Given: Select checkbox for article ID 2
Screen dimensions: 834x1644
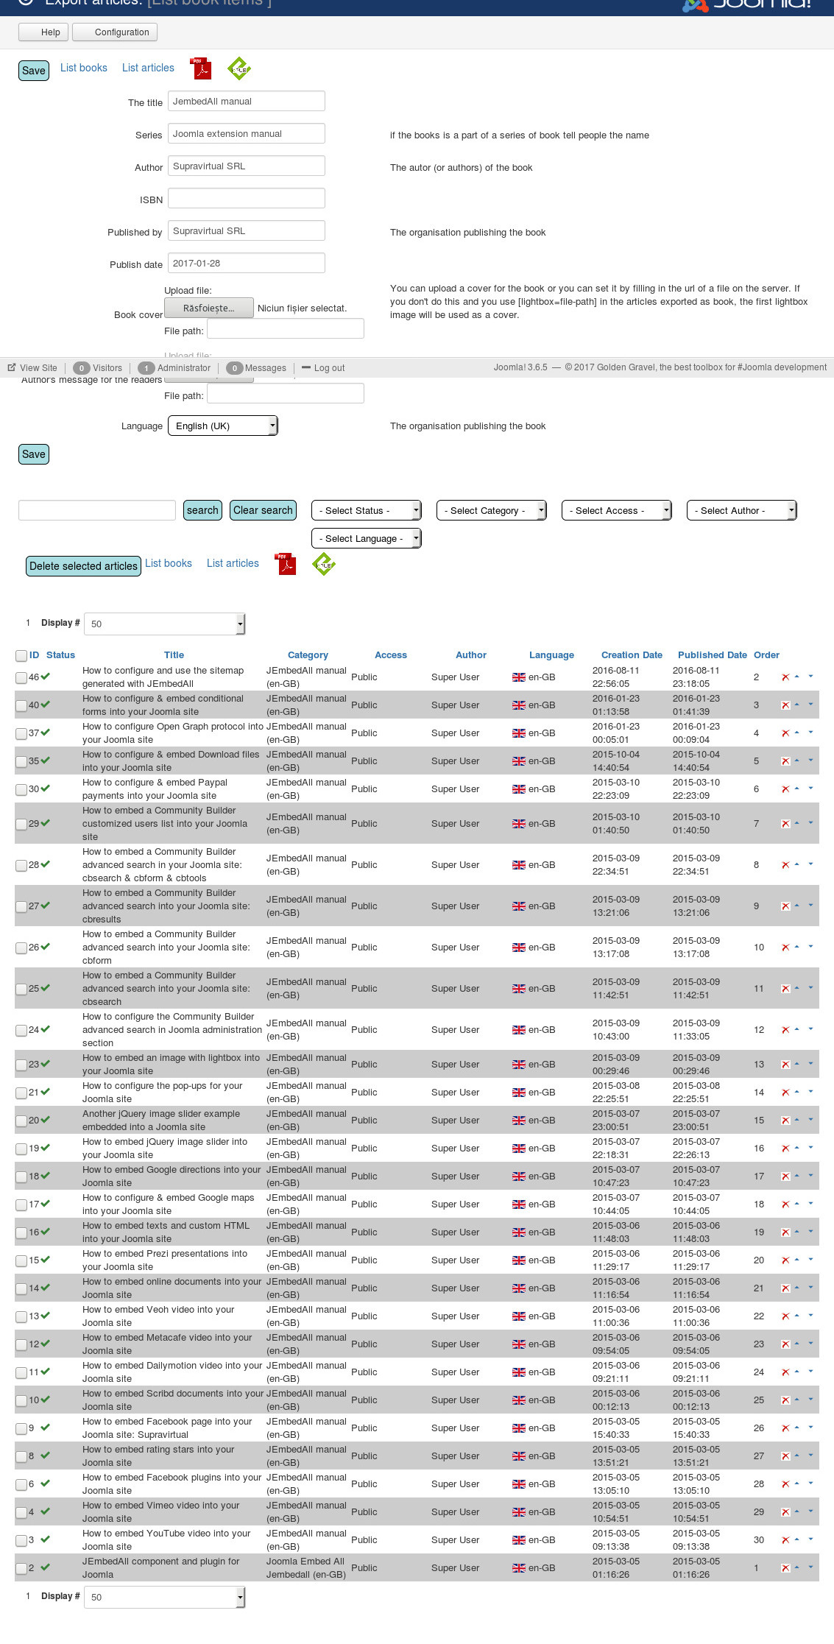Looking at the screenshot, I should tap(21, 1568).
